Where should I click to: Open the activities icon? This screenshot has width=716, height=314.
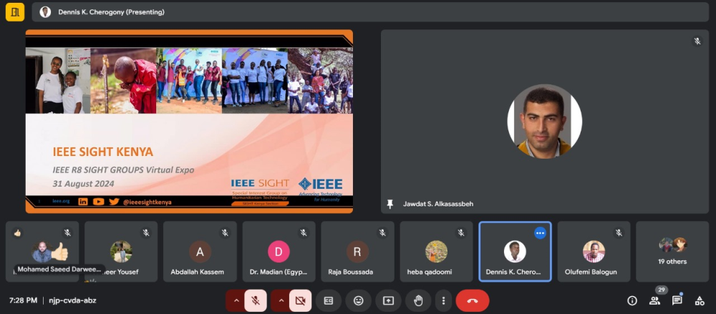pos(700,300)
